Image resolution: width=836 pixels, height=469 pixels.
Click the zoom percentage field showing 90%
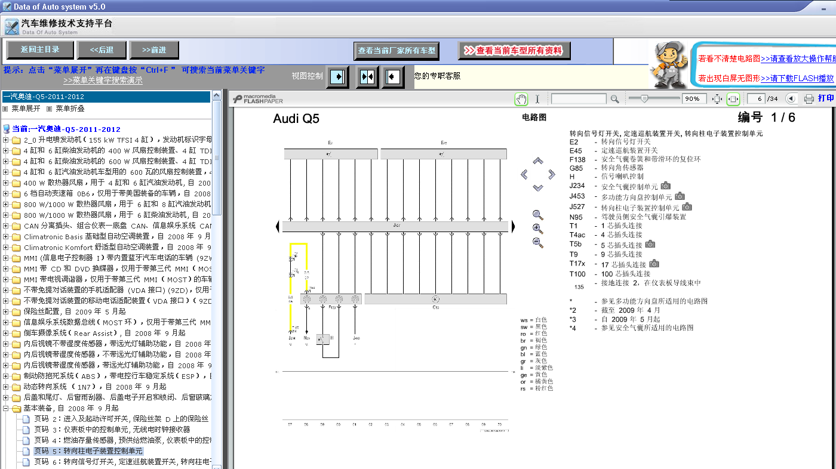point(694,99)
